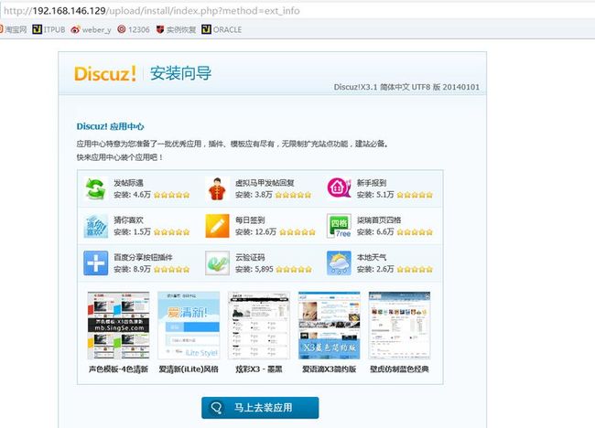Open the ITPUB bookmark label
The image size is (595, 428).
click(x=54, y=29)
